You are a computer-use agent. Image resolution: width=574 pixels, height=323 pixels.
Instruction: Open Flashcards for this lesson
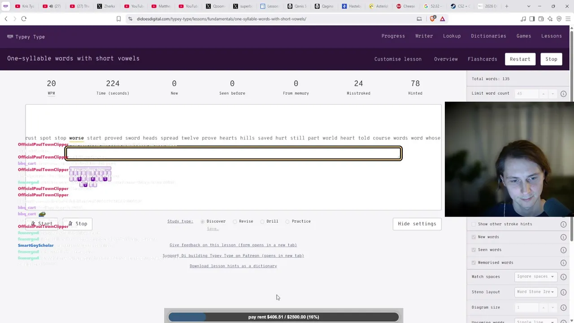click(483, 59)
